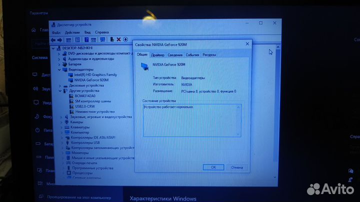Select the Процессоры category
The image size is (360, 202).
(x=82, y=173)
